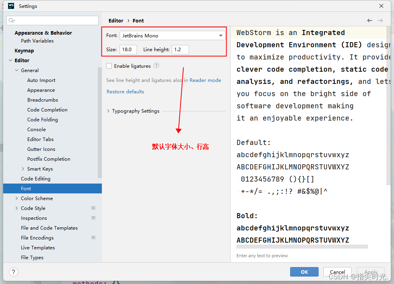Expand the Code Style node
Screen dimensions: 394x284
click(x=17, y=208)
